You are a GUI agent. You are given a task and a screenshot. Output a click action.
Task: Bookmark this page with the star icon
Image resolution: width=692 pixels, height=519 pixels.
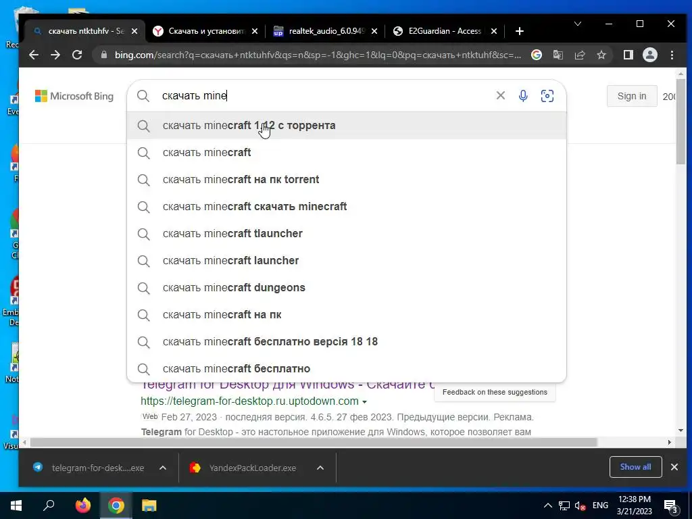click(x=601, y=55)
